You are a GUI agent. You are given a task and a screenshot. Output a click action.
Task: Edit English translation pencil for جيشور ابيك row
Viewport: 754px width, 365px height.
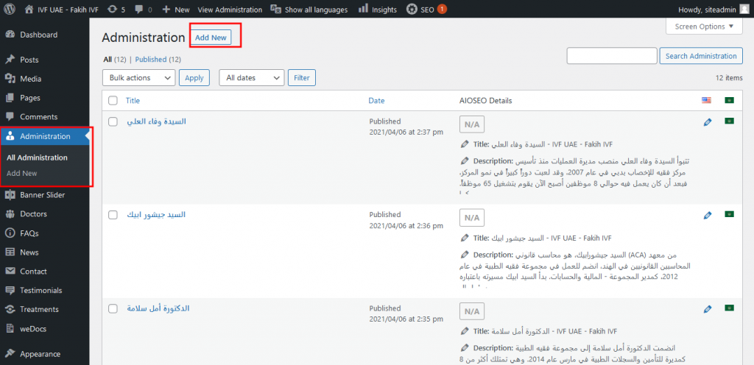coord(707,215)
